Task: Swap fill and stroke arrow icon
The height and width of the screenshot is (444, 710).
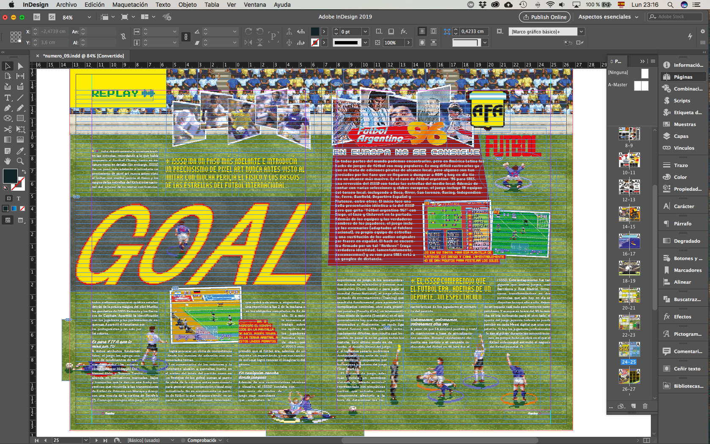Action: pyautogui.click(x=24, y=172)
